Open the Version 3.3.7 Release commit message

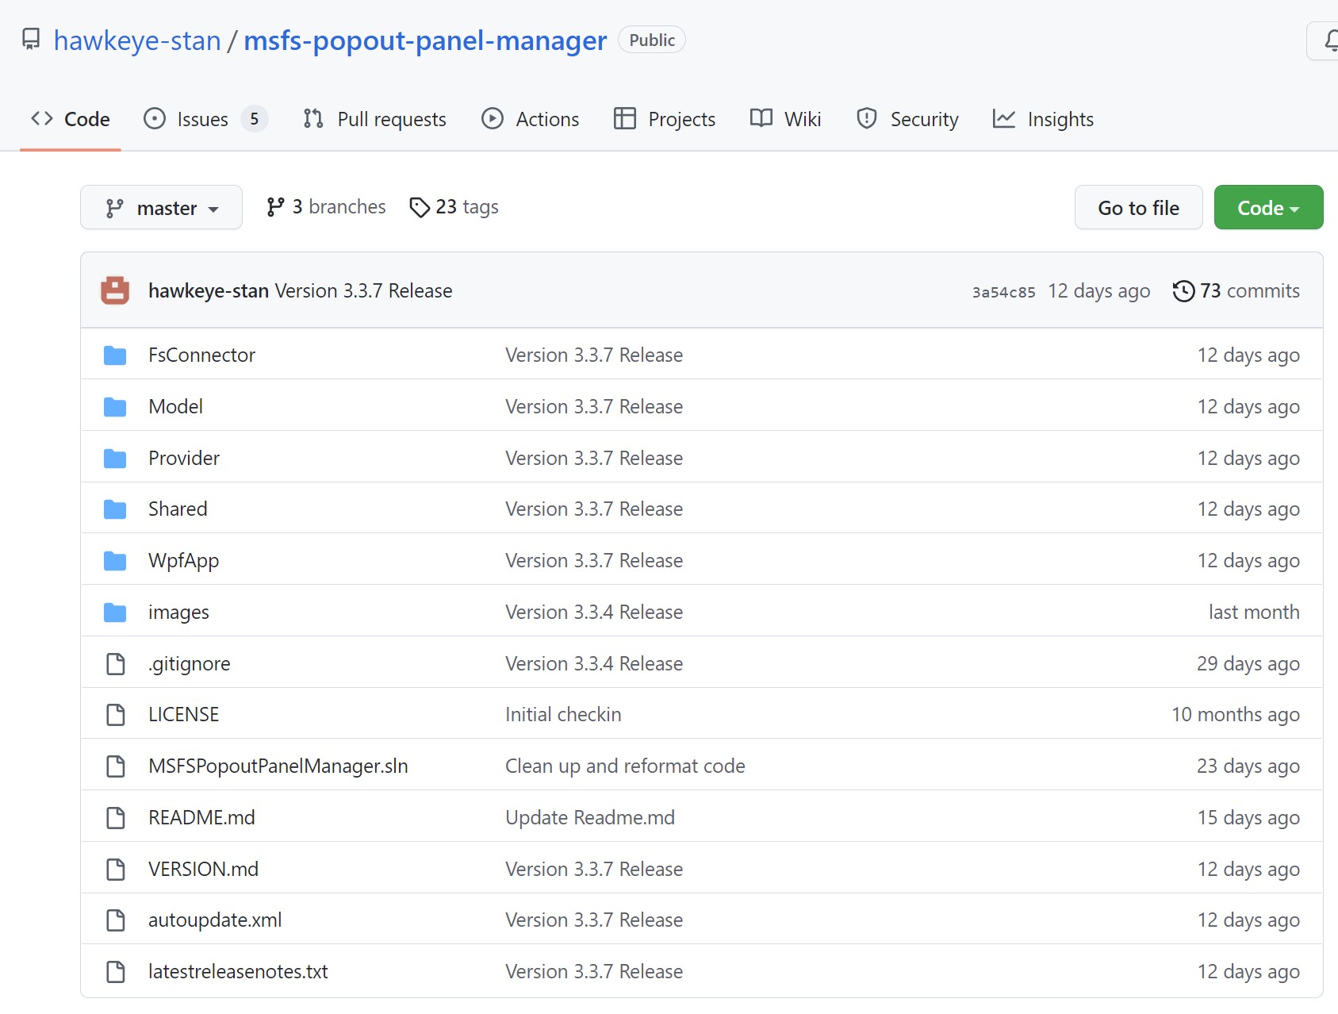pyautogui.click(x=362, y=290)
